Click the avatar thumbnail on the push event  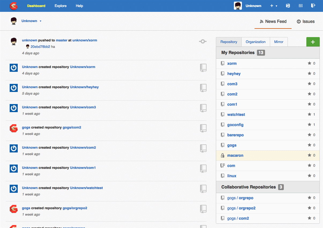click(13, 41)
